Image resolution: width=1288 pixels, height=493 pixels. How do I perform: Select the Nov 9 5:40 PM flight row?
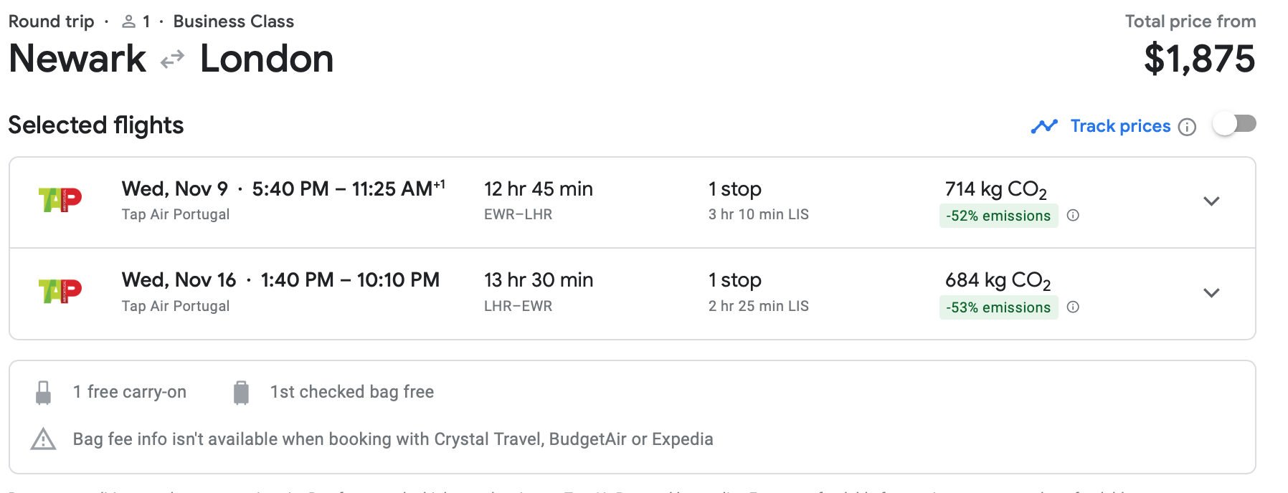tap(631, 202)
